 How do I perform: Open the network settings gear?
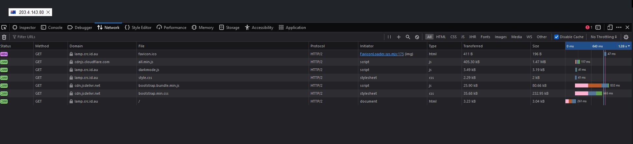tap(626, 37)
